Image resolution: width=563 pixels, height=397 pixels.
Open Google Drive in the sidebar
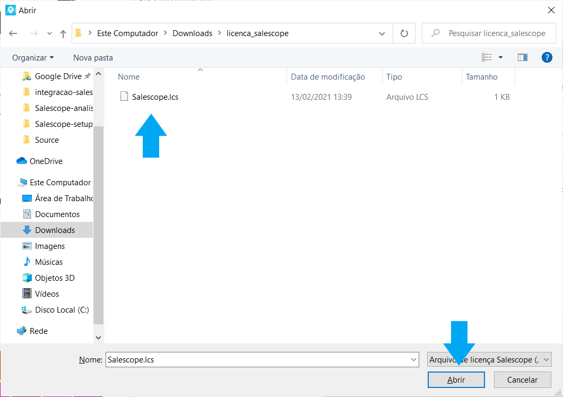click(x=58, y=76)
